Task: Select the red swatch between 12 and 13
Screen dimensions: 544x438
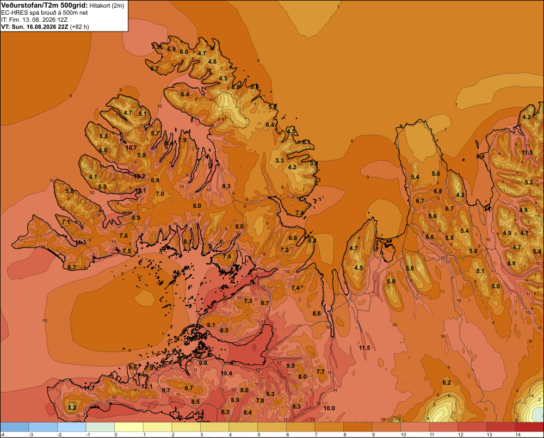Action: (472, 427)
